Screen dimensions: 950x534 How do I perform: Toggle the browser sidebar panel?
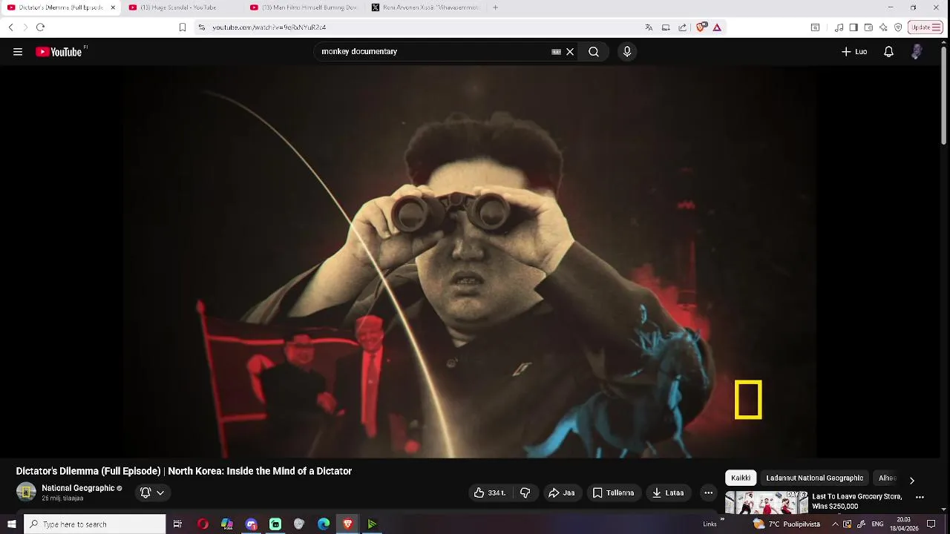click(854, 27)
